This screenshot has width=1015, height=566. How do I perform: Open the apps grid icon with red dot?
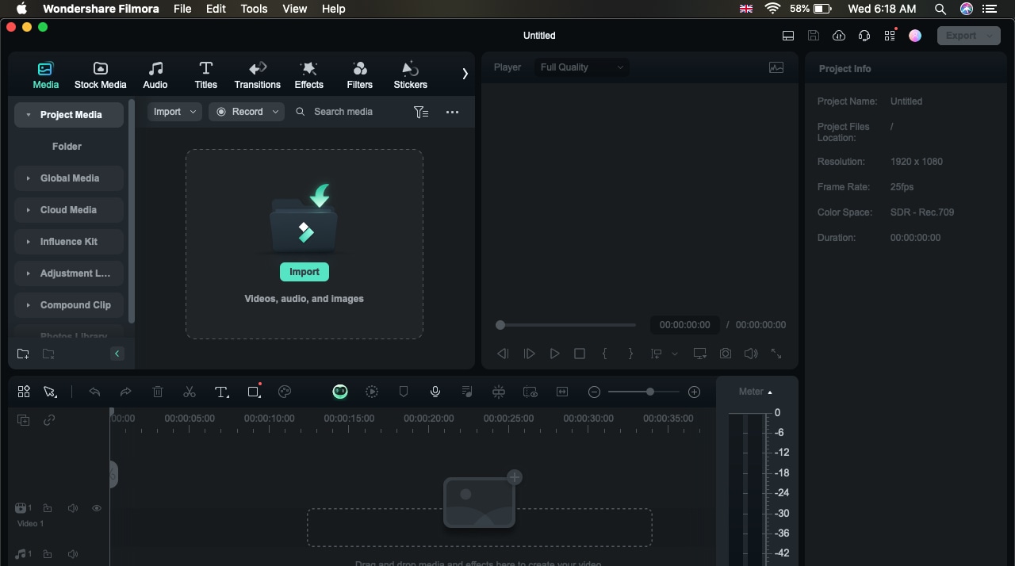coord(890,36)
